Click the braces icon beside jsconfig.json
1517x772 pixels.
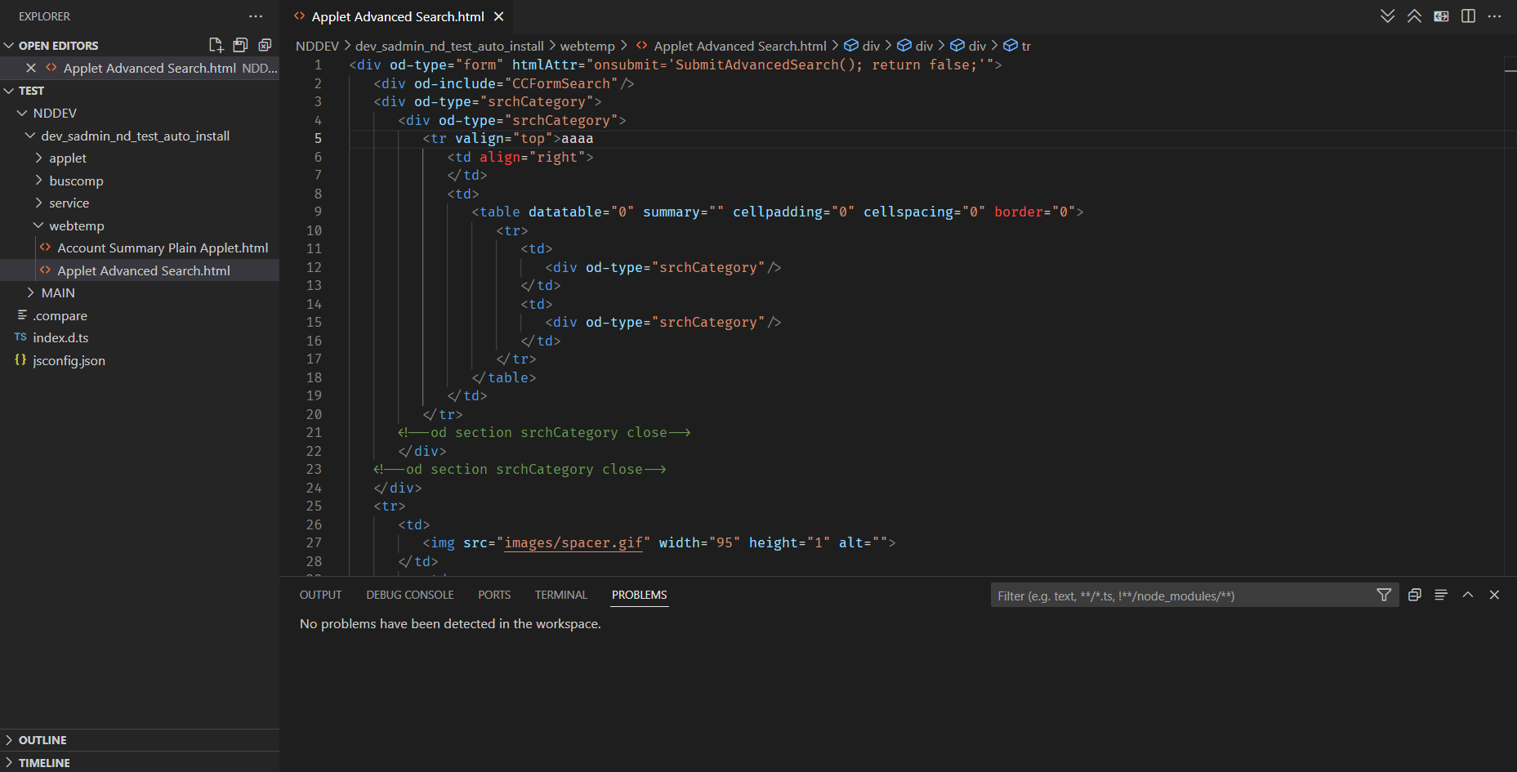click(20, 359)
